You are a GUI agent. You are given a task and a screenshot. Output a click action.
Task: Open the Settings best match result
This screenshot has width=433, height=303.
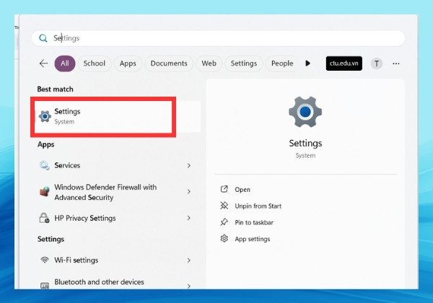point(118,116)
